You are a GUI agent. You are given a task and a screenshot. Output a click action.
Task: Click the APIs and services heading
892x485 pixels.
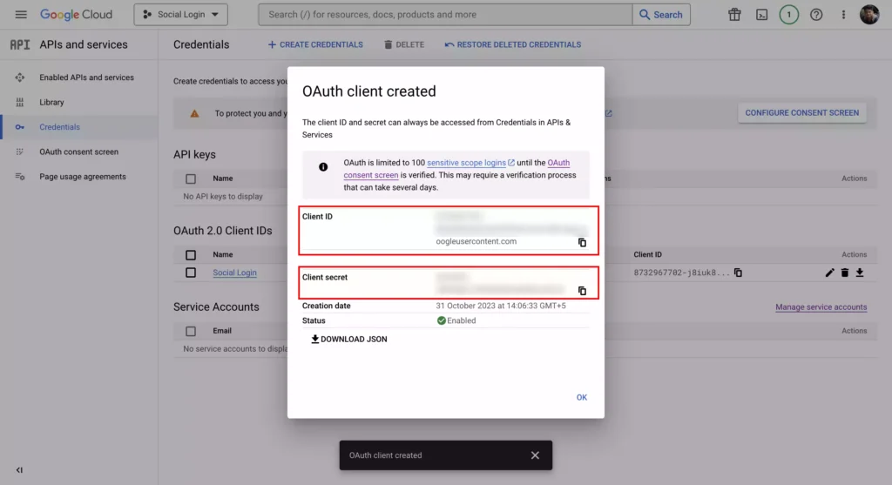(x=84, y=44)
